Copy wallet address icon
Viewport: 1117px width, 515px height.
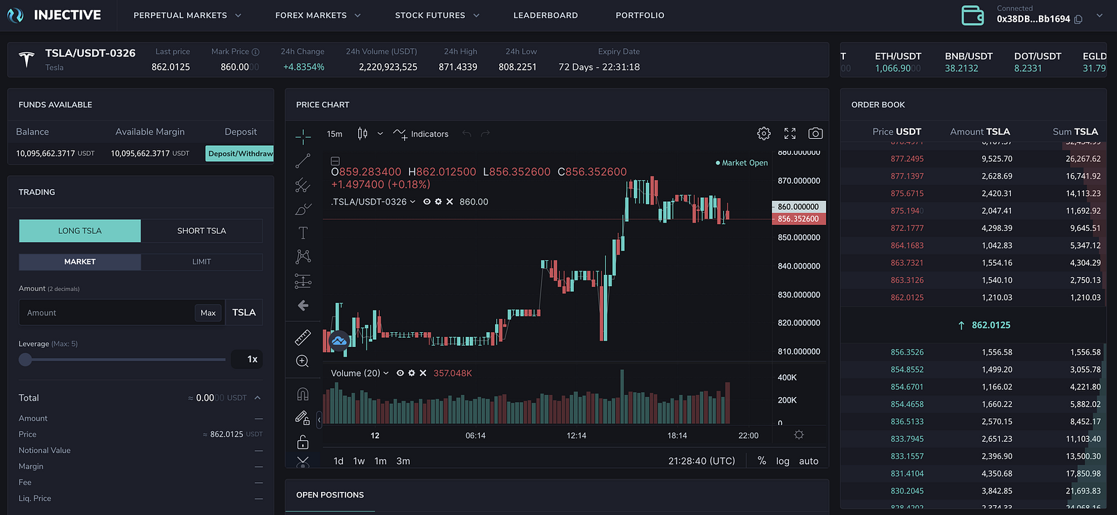1079,20
